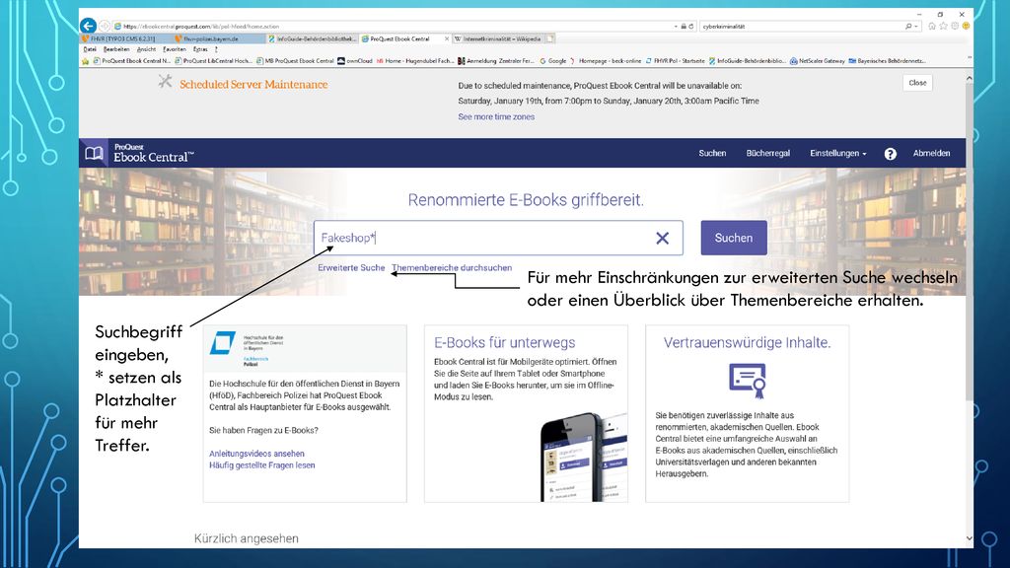This screenshot has width=1010, height=568.
Task: Open the ProQuest LibCentral Hoch... bookmark
Action: (213, 61)
